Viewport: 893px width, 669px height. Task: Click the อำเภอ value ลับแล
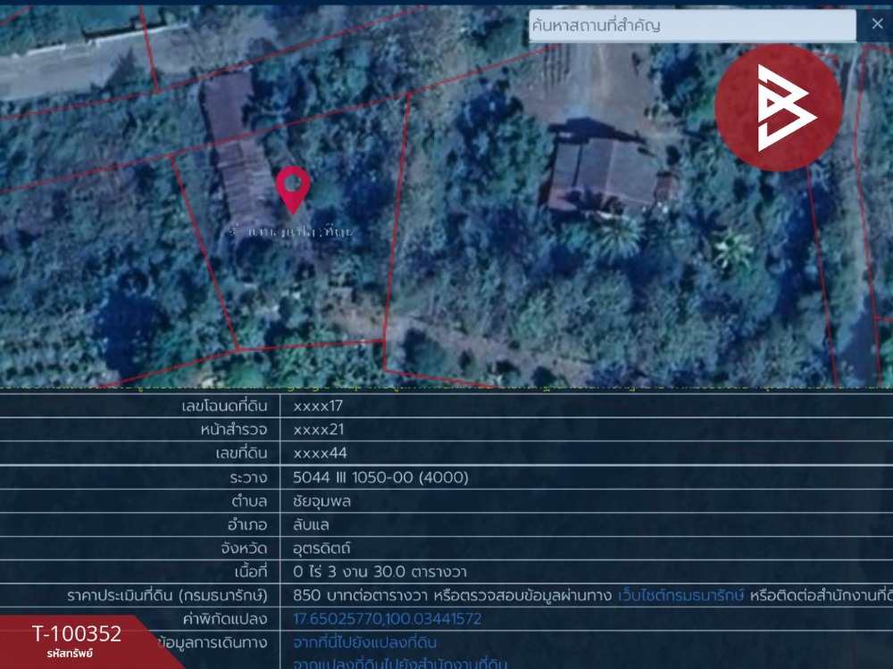tap(311, 524)
